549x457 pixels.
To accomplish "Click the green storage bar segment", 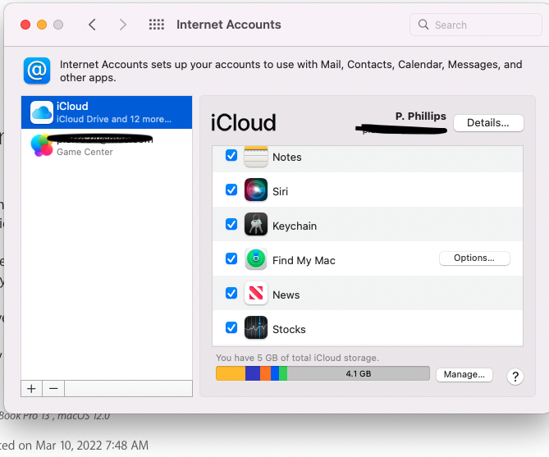I will (283, 373).
